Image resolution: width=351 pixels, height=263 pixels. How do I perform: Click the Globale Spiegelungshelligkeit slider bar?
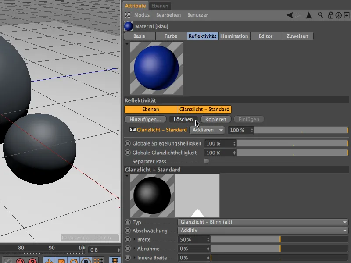coord(293,143)
